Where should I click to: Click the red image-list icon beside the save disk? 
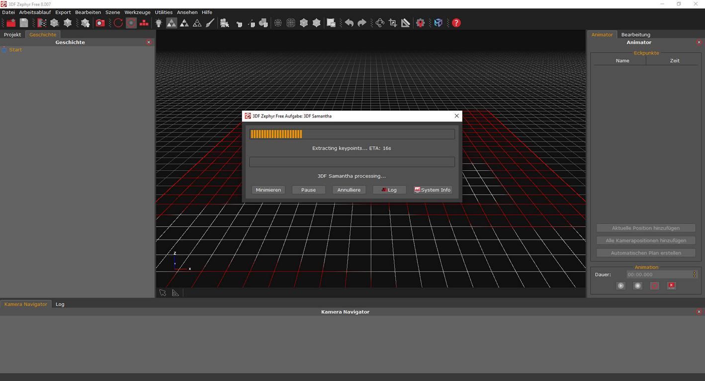[42, 23]
